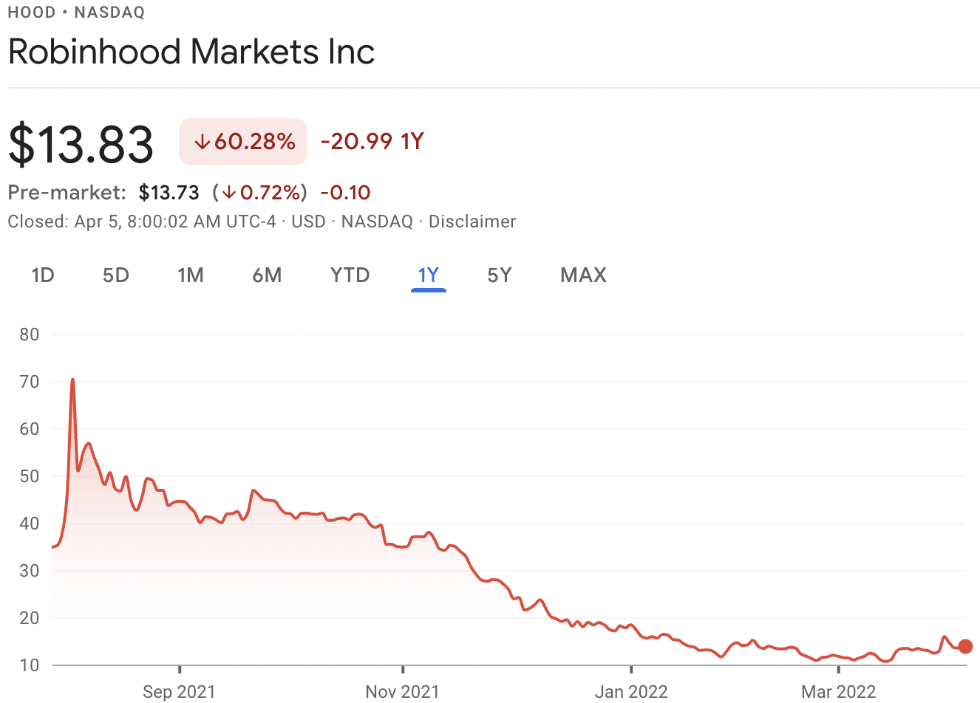Select the 1D chart range

tap(43, 275)
